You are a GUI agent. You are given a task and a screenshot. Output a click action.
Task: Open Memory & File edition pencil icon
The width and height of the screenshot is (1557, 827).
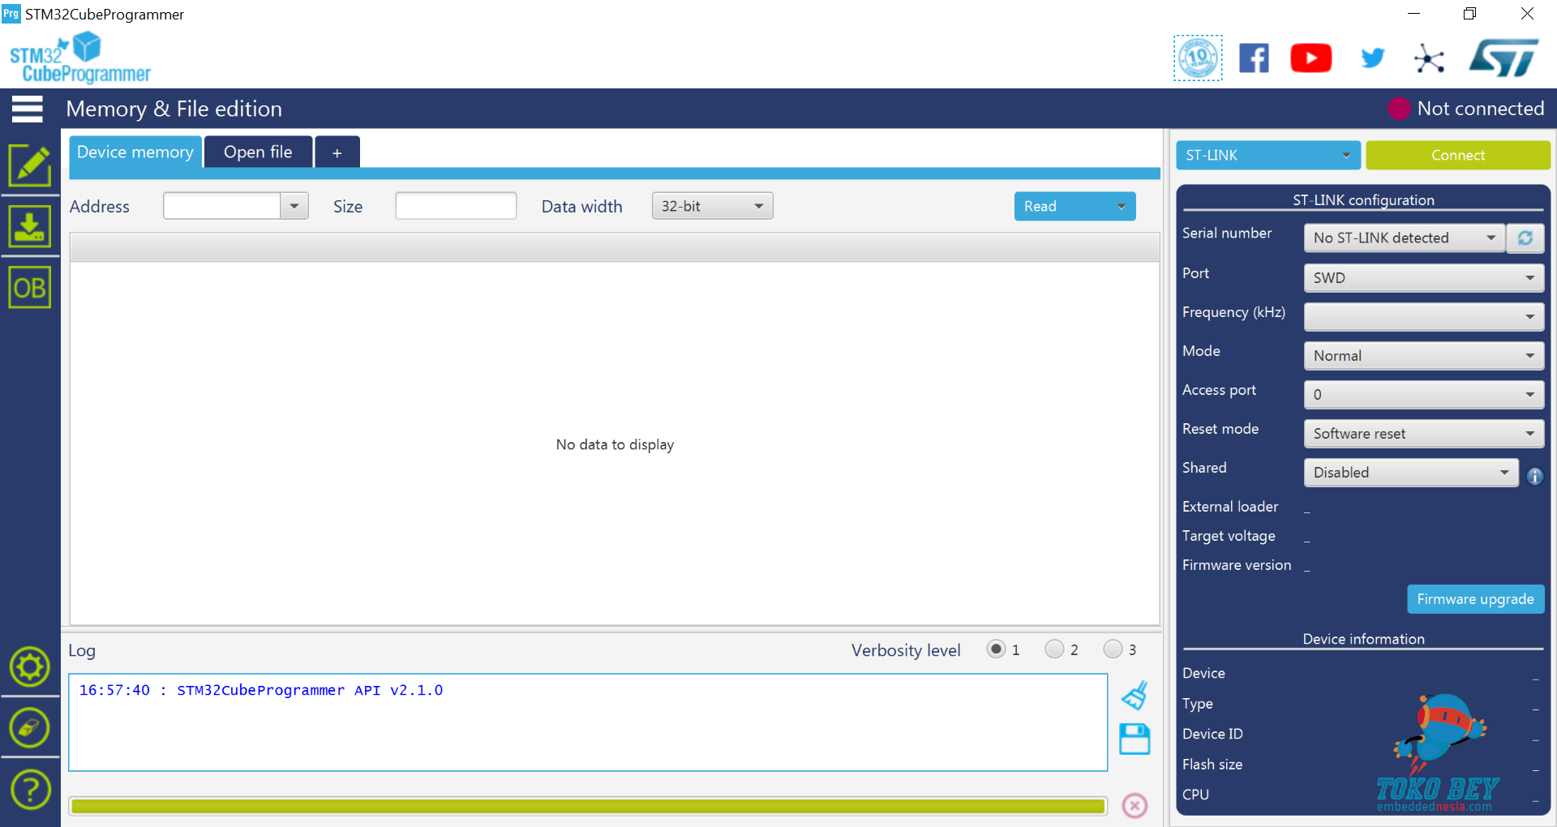(x=30, y=165)
